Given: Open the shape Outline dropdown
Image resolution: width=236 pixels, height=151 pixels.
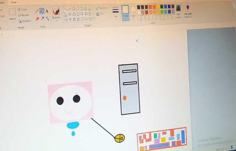Looking at the screenshot, I should pos(102,8).
